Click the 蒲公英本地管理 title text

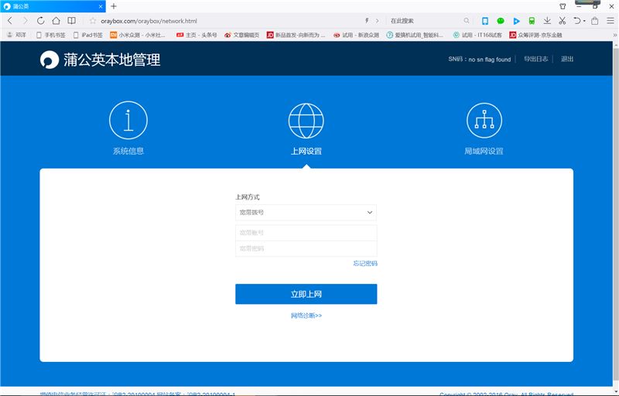point(112,60)
